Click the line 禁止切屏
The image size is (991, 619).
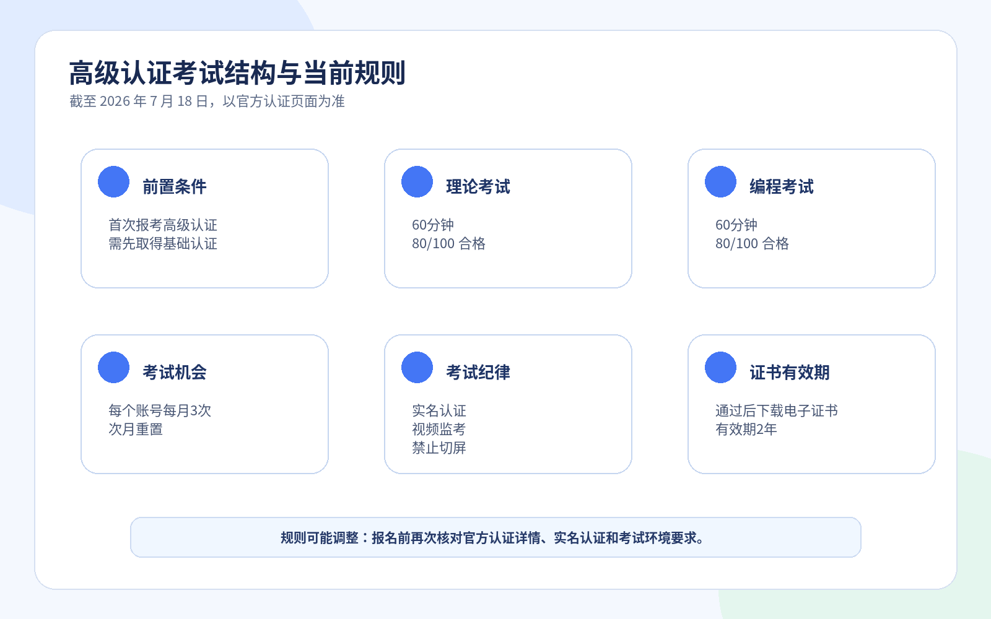pyautogui.click(x=439, y=448)
